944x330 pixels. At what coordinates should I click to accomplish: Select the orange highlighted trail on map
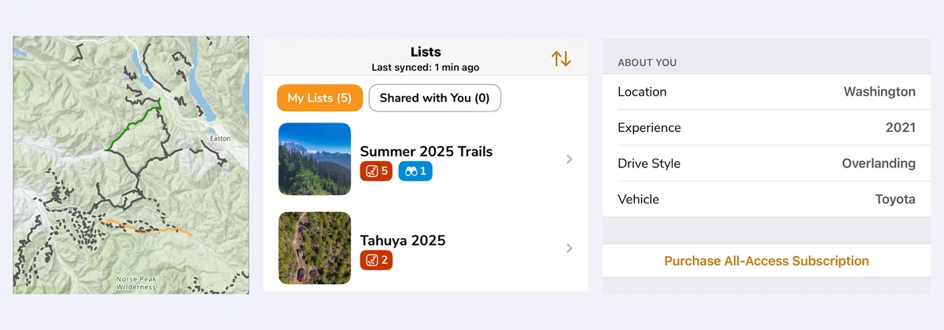point(149,228)
